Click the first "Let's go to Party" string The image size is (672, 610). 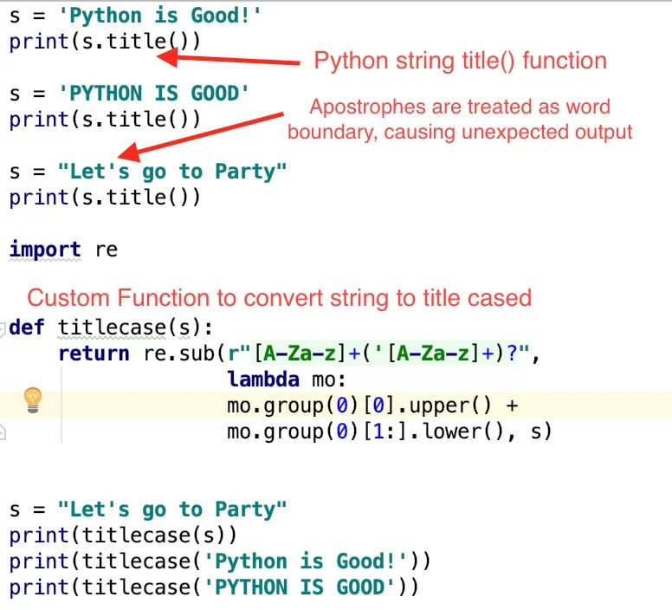[x=171, y=172]
